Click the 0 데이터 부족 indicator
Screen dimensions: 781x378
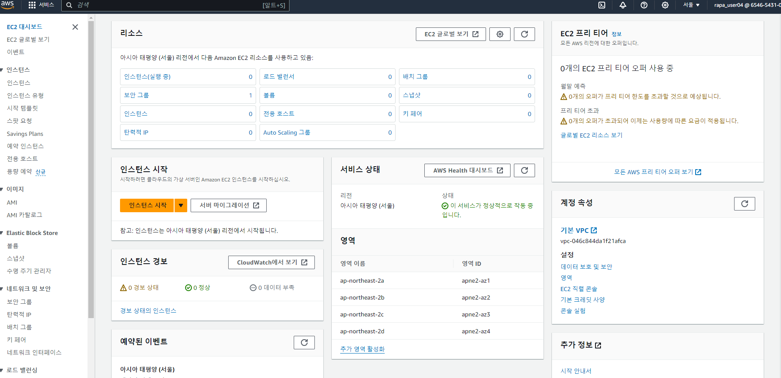[272, 288]
